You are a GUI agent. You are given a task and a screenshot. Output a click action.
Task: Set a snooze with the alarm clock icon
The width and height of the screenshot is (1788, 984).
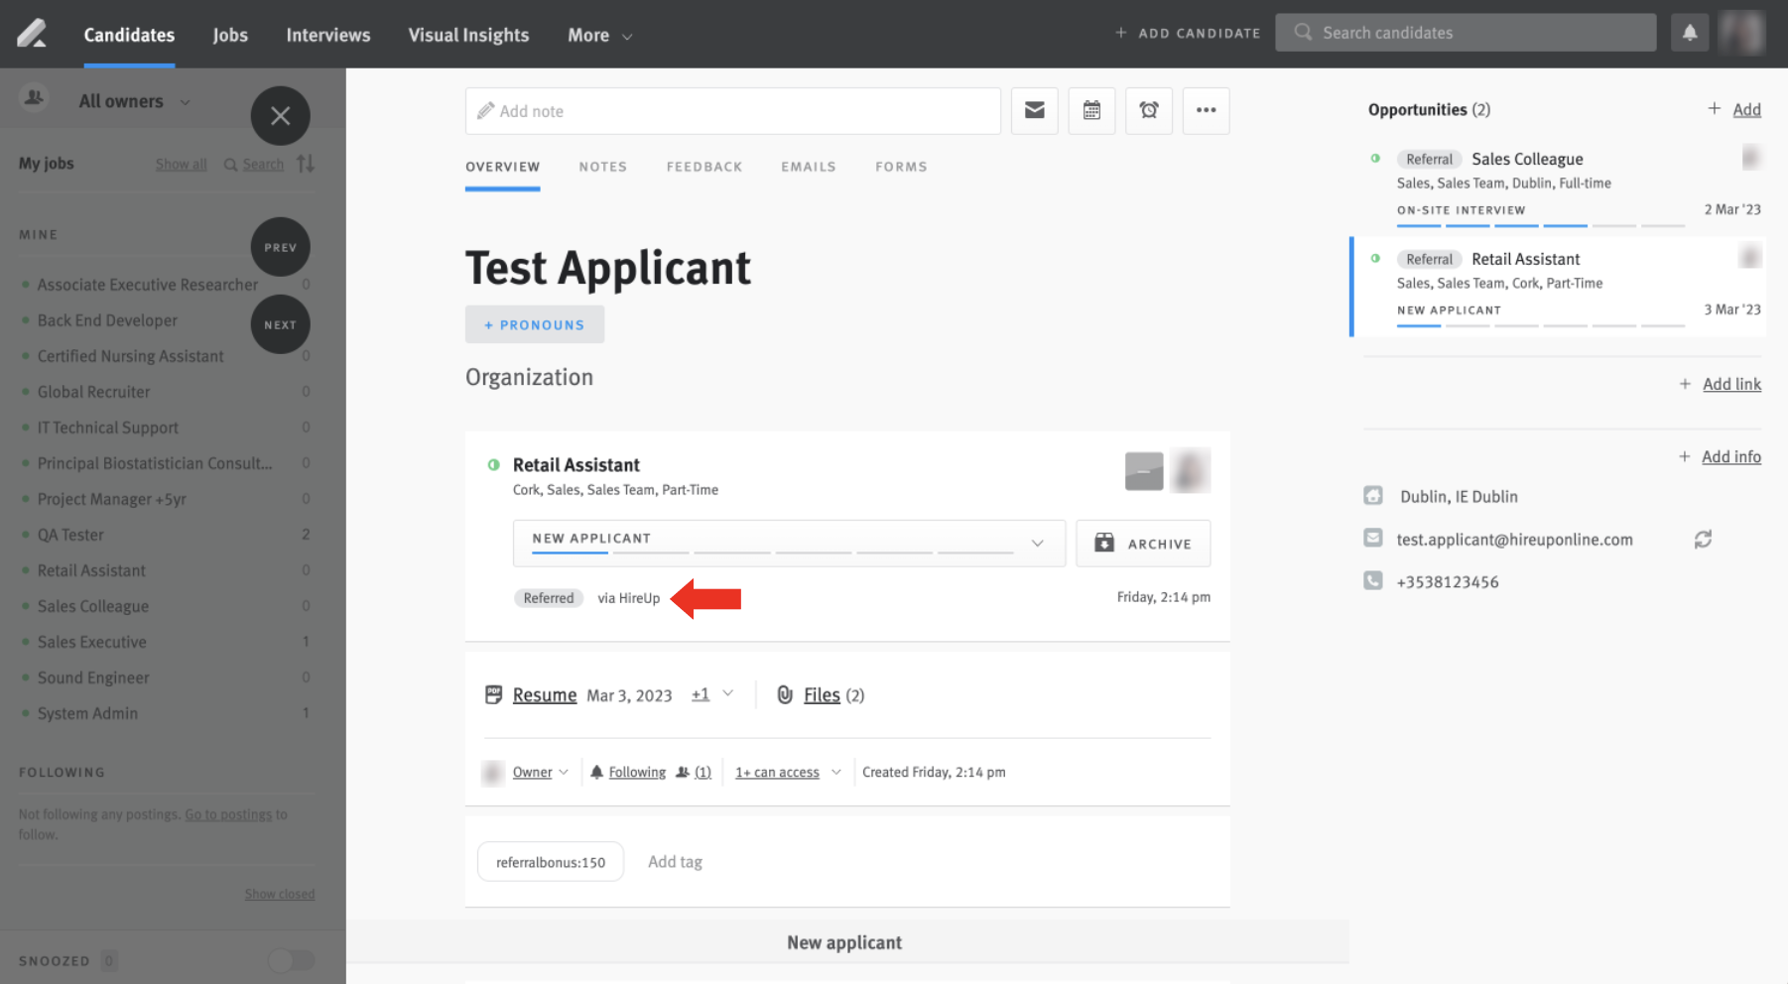(1148, 110)
